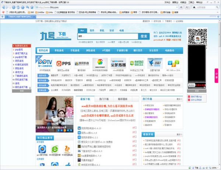Viewport: 221px width, 170px height.
Task: Open the CBox 全球传播 icon
Action: click(118, 63)
